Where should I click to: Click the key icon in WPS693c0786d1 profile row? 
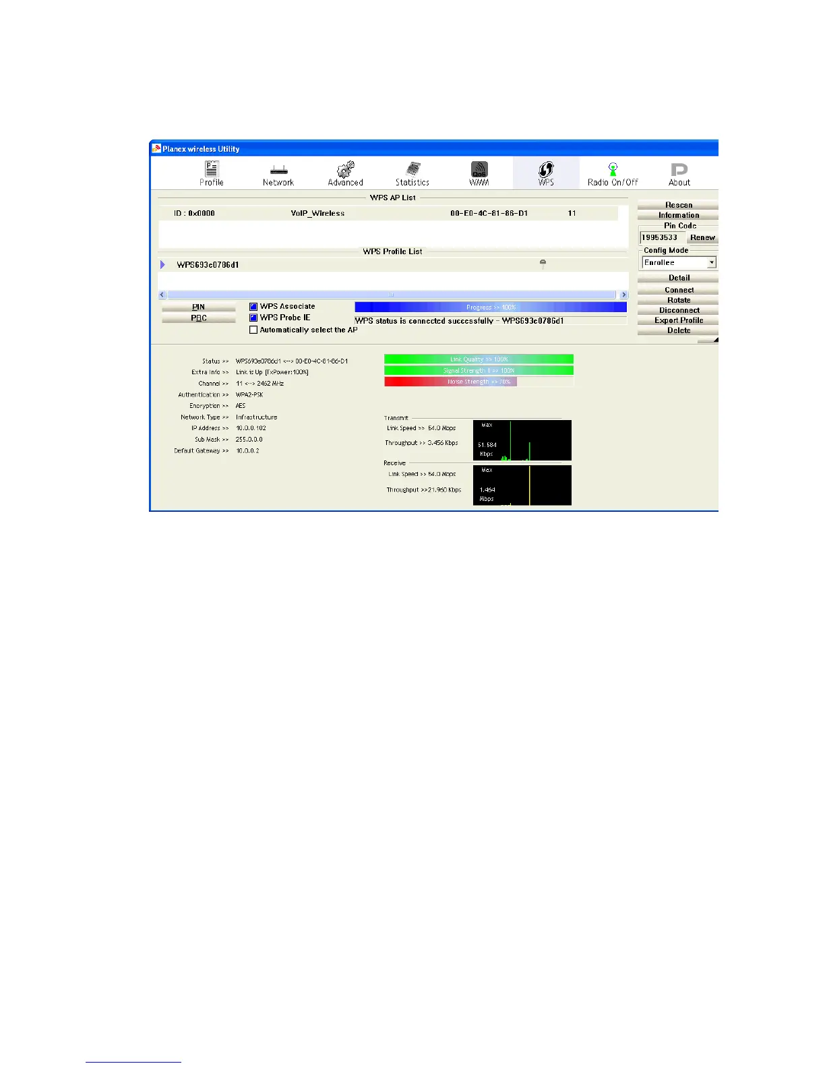coord(543,264)
